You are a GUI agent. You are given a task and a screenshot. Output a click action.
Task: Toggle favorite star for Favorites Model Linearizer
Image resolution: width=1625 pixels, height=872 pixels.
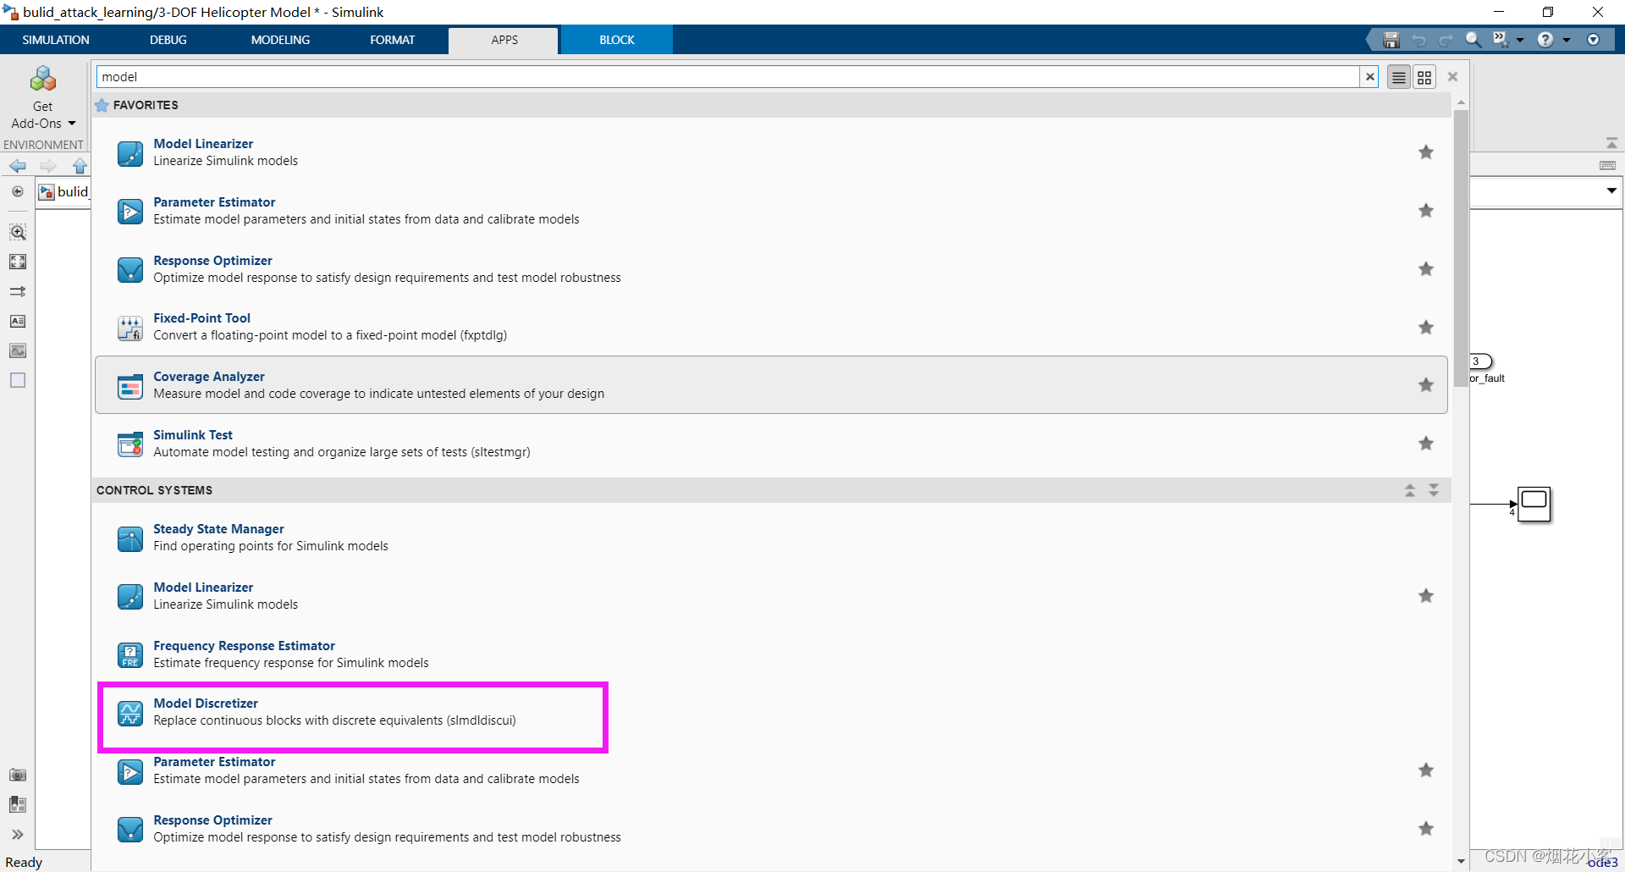coord(1426,152)
